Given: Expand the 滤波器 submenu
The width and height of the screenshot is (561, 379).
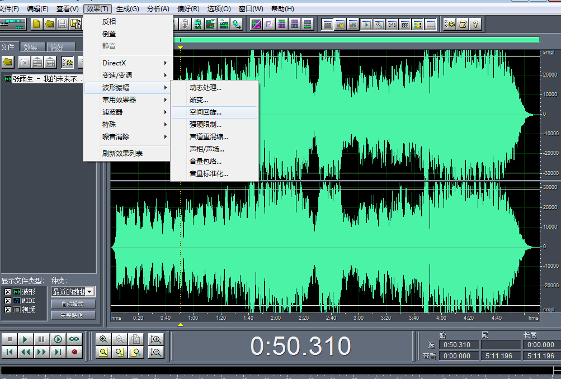Looking at the screenshot, I should tap(127, 112).
